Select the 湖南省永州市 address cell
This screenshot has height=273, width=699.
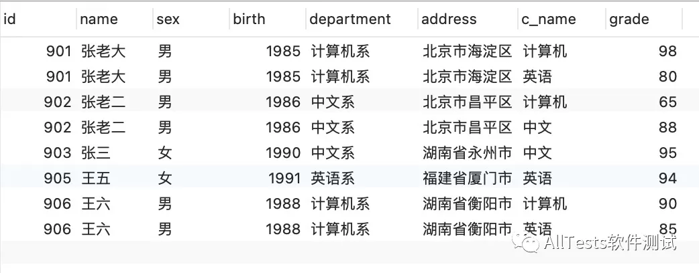coord(467,153)
